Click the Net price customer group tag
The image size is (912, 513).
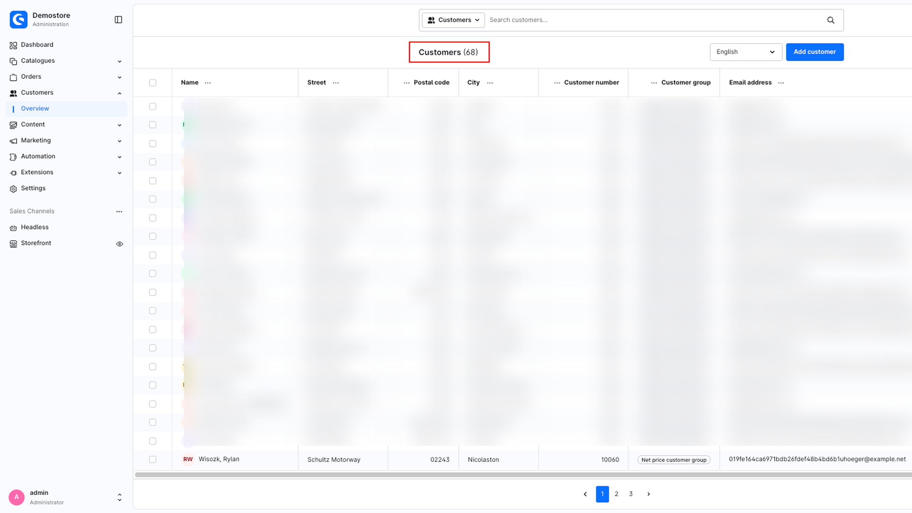(674, 460)
